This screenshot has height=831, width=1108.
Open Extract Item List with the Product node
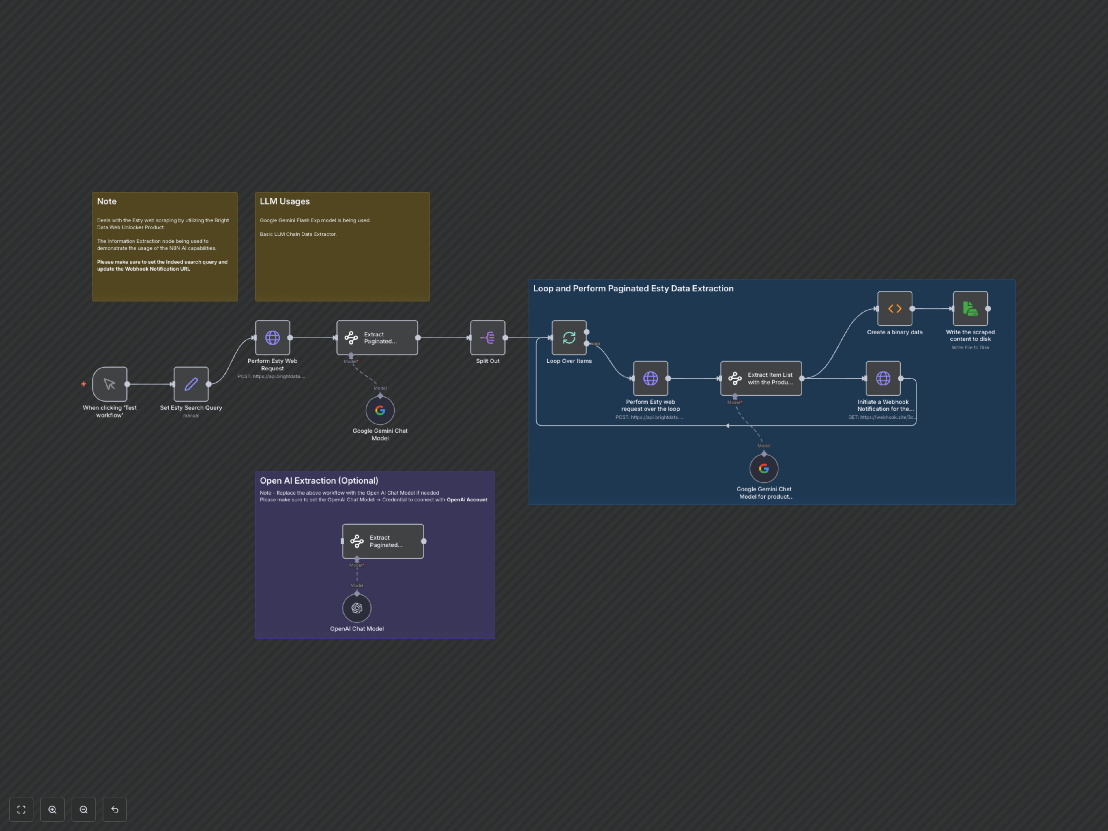coord(760,378)
